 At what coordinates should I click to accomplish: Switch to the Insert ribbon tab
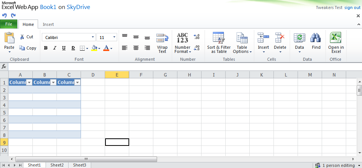pyautogui.click(x=48, y=24)
